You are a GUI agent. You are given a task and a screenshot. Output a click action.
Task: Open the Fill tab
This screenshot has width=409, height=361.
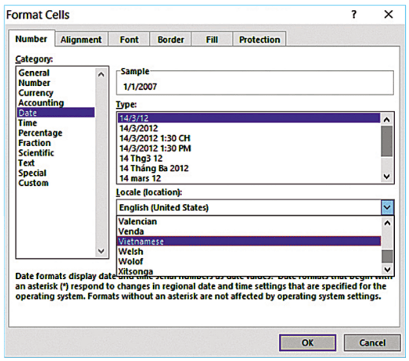click(211, 39)
